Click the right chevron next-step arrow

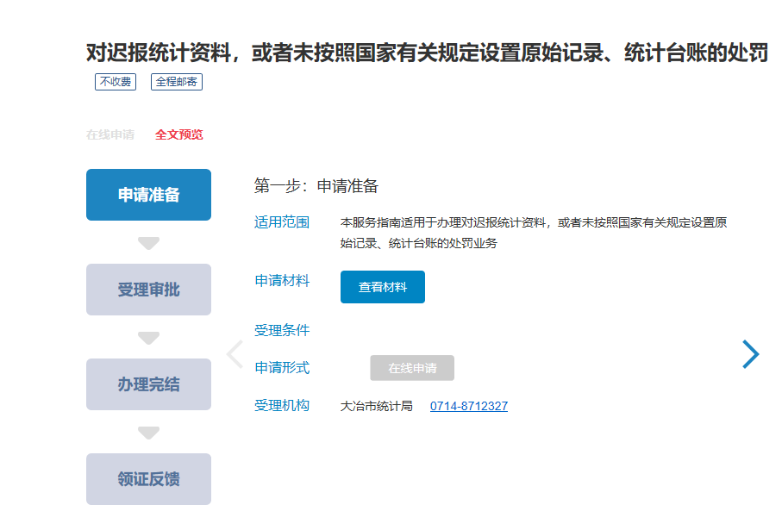pyautogui.click(x=750, y=353)
